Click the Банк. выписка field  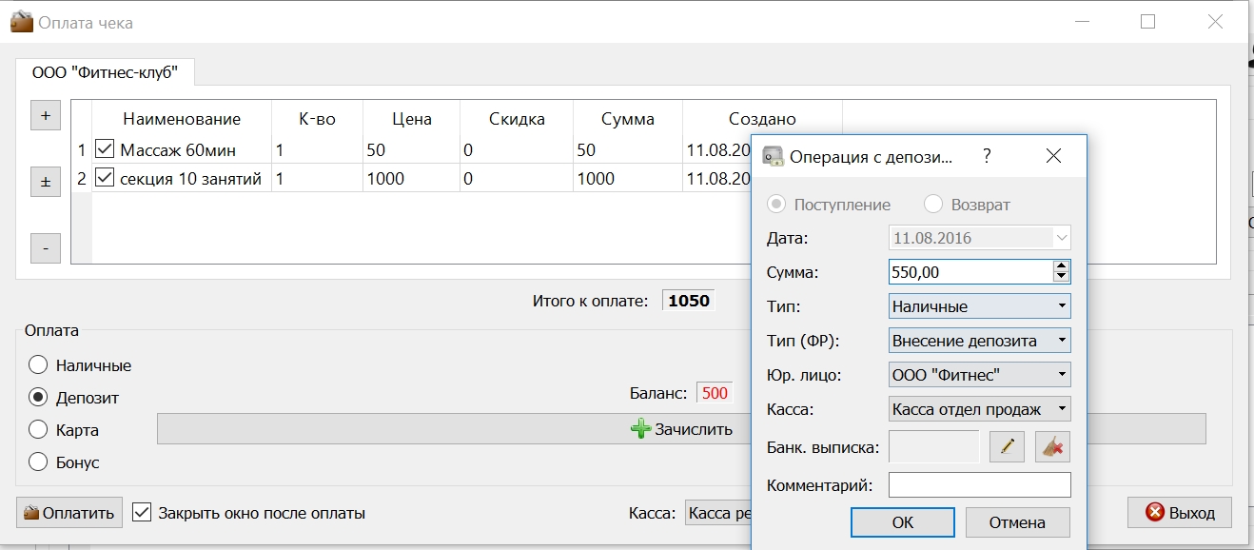pos(933,446)
